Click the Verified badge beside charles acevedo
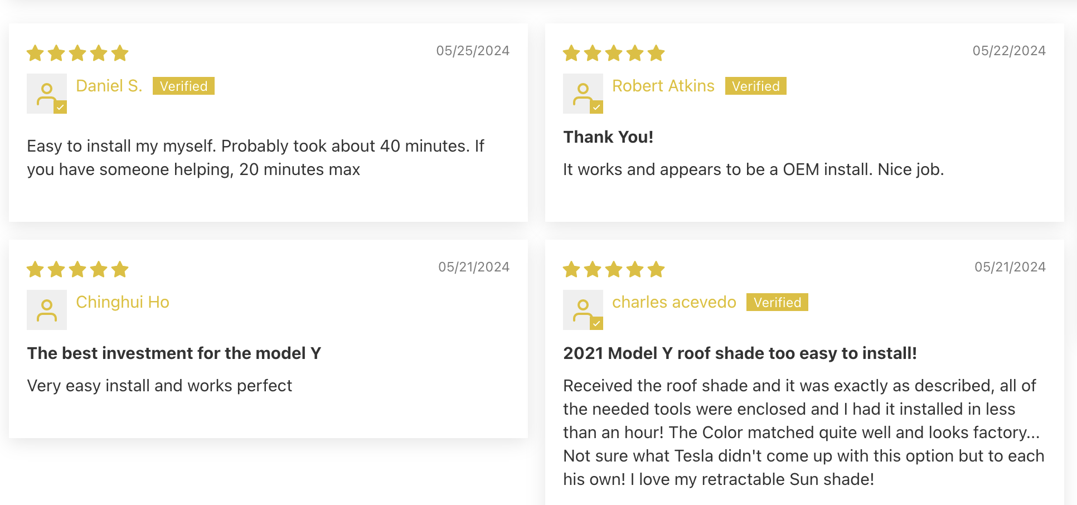The image size is (1077, 505). pos(777,302)
